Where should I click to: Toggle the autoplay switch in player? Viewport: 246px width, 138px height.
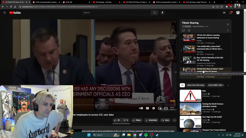coord(141,108)
